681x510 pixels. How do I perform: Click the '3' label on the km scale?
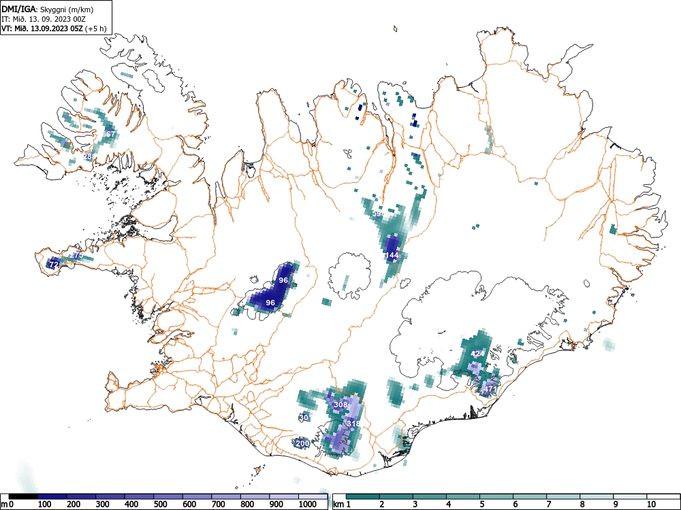[415, 505]
